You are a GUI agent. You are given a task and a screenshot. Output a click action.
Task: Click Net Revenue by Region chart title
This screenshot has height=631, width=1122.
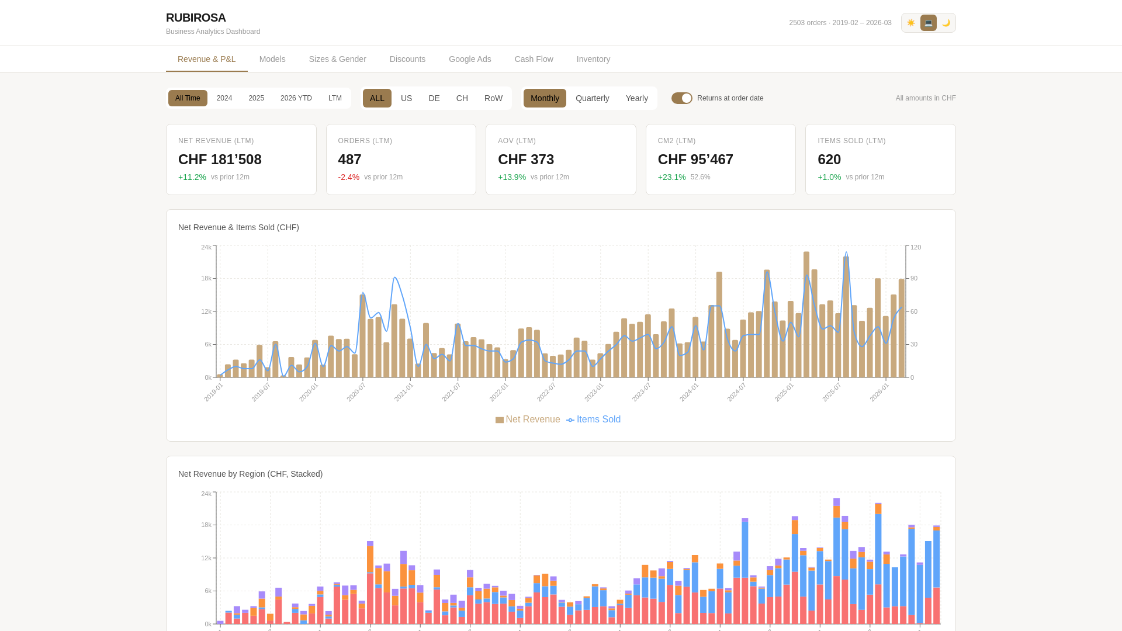(x=250, y=474)
